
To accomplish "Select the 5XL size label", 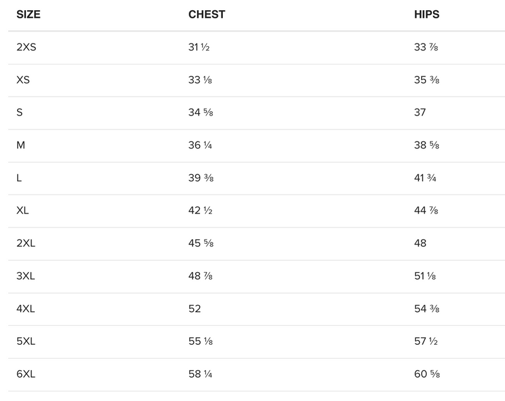I will 27,342.
